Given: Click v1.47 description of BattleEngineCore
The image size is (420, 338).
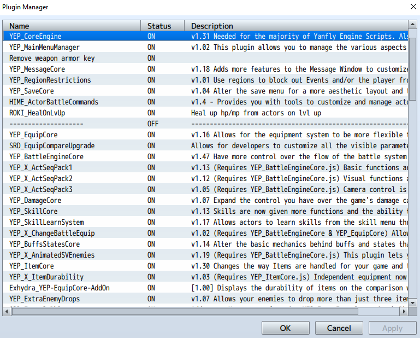Looking at the screenshot, I should coord(299,156).
